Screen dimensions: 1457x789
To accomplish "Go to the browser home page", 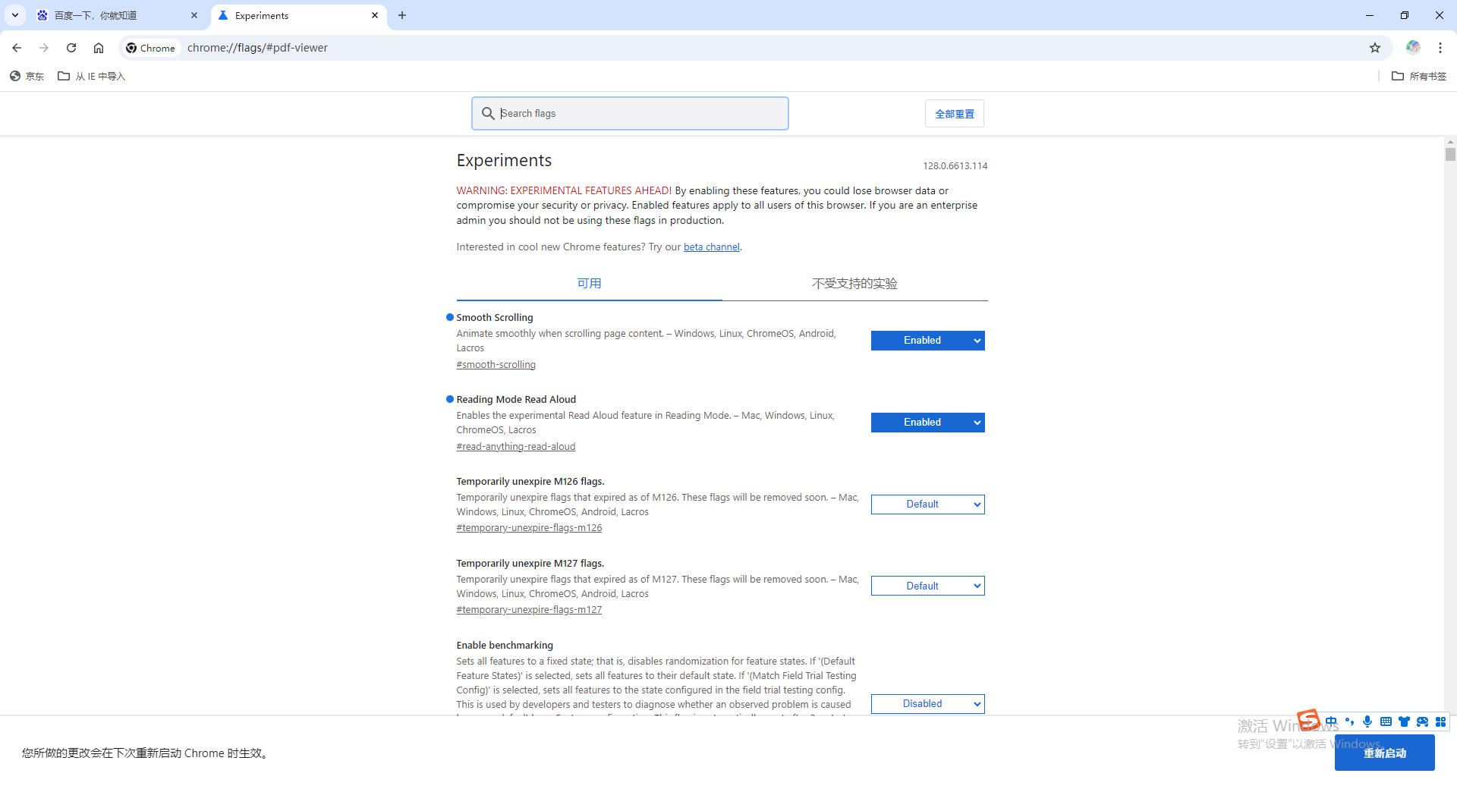I will click(99, 48).
